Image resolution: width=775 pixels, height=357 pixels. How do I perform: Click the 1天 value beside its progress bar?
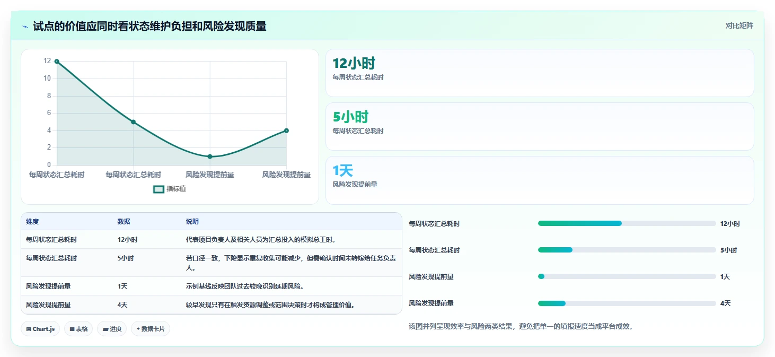pyautogui.click(x=725, y=277)
